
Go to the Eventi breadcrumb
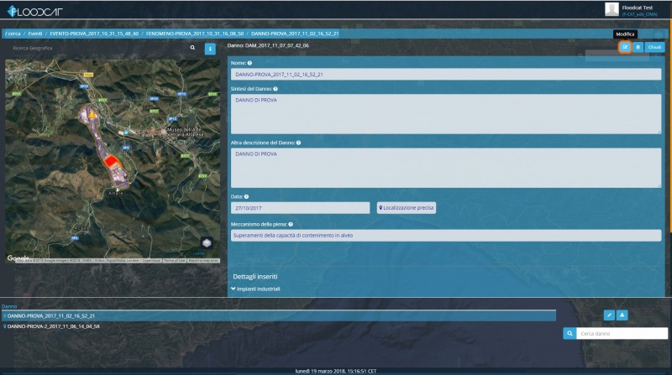pyautogui.click(x=35, y=34)
